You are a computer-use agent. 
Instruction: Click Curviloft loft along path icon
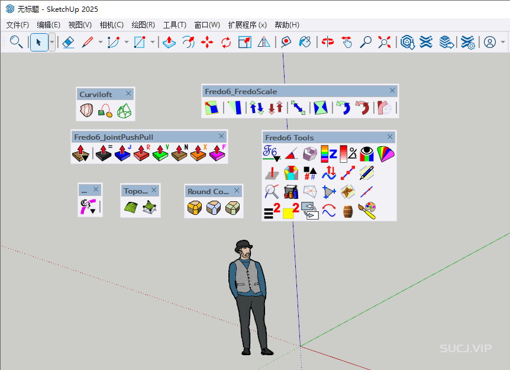(105, 110)
